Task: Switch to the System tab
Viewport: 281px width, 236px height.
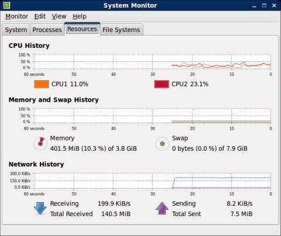Action: [16, 30]
